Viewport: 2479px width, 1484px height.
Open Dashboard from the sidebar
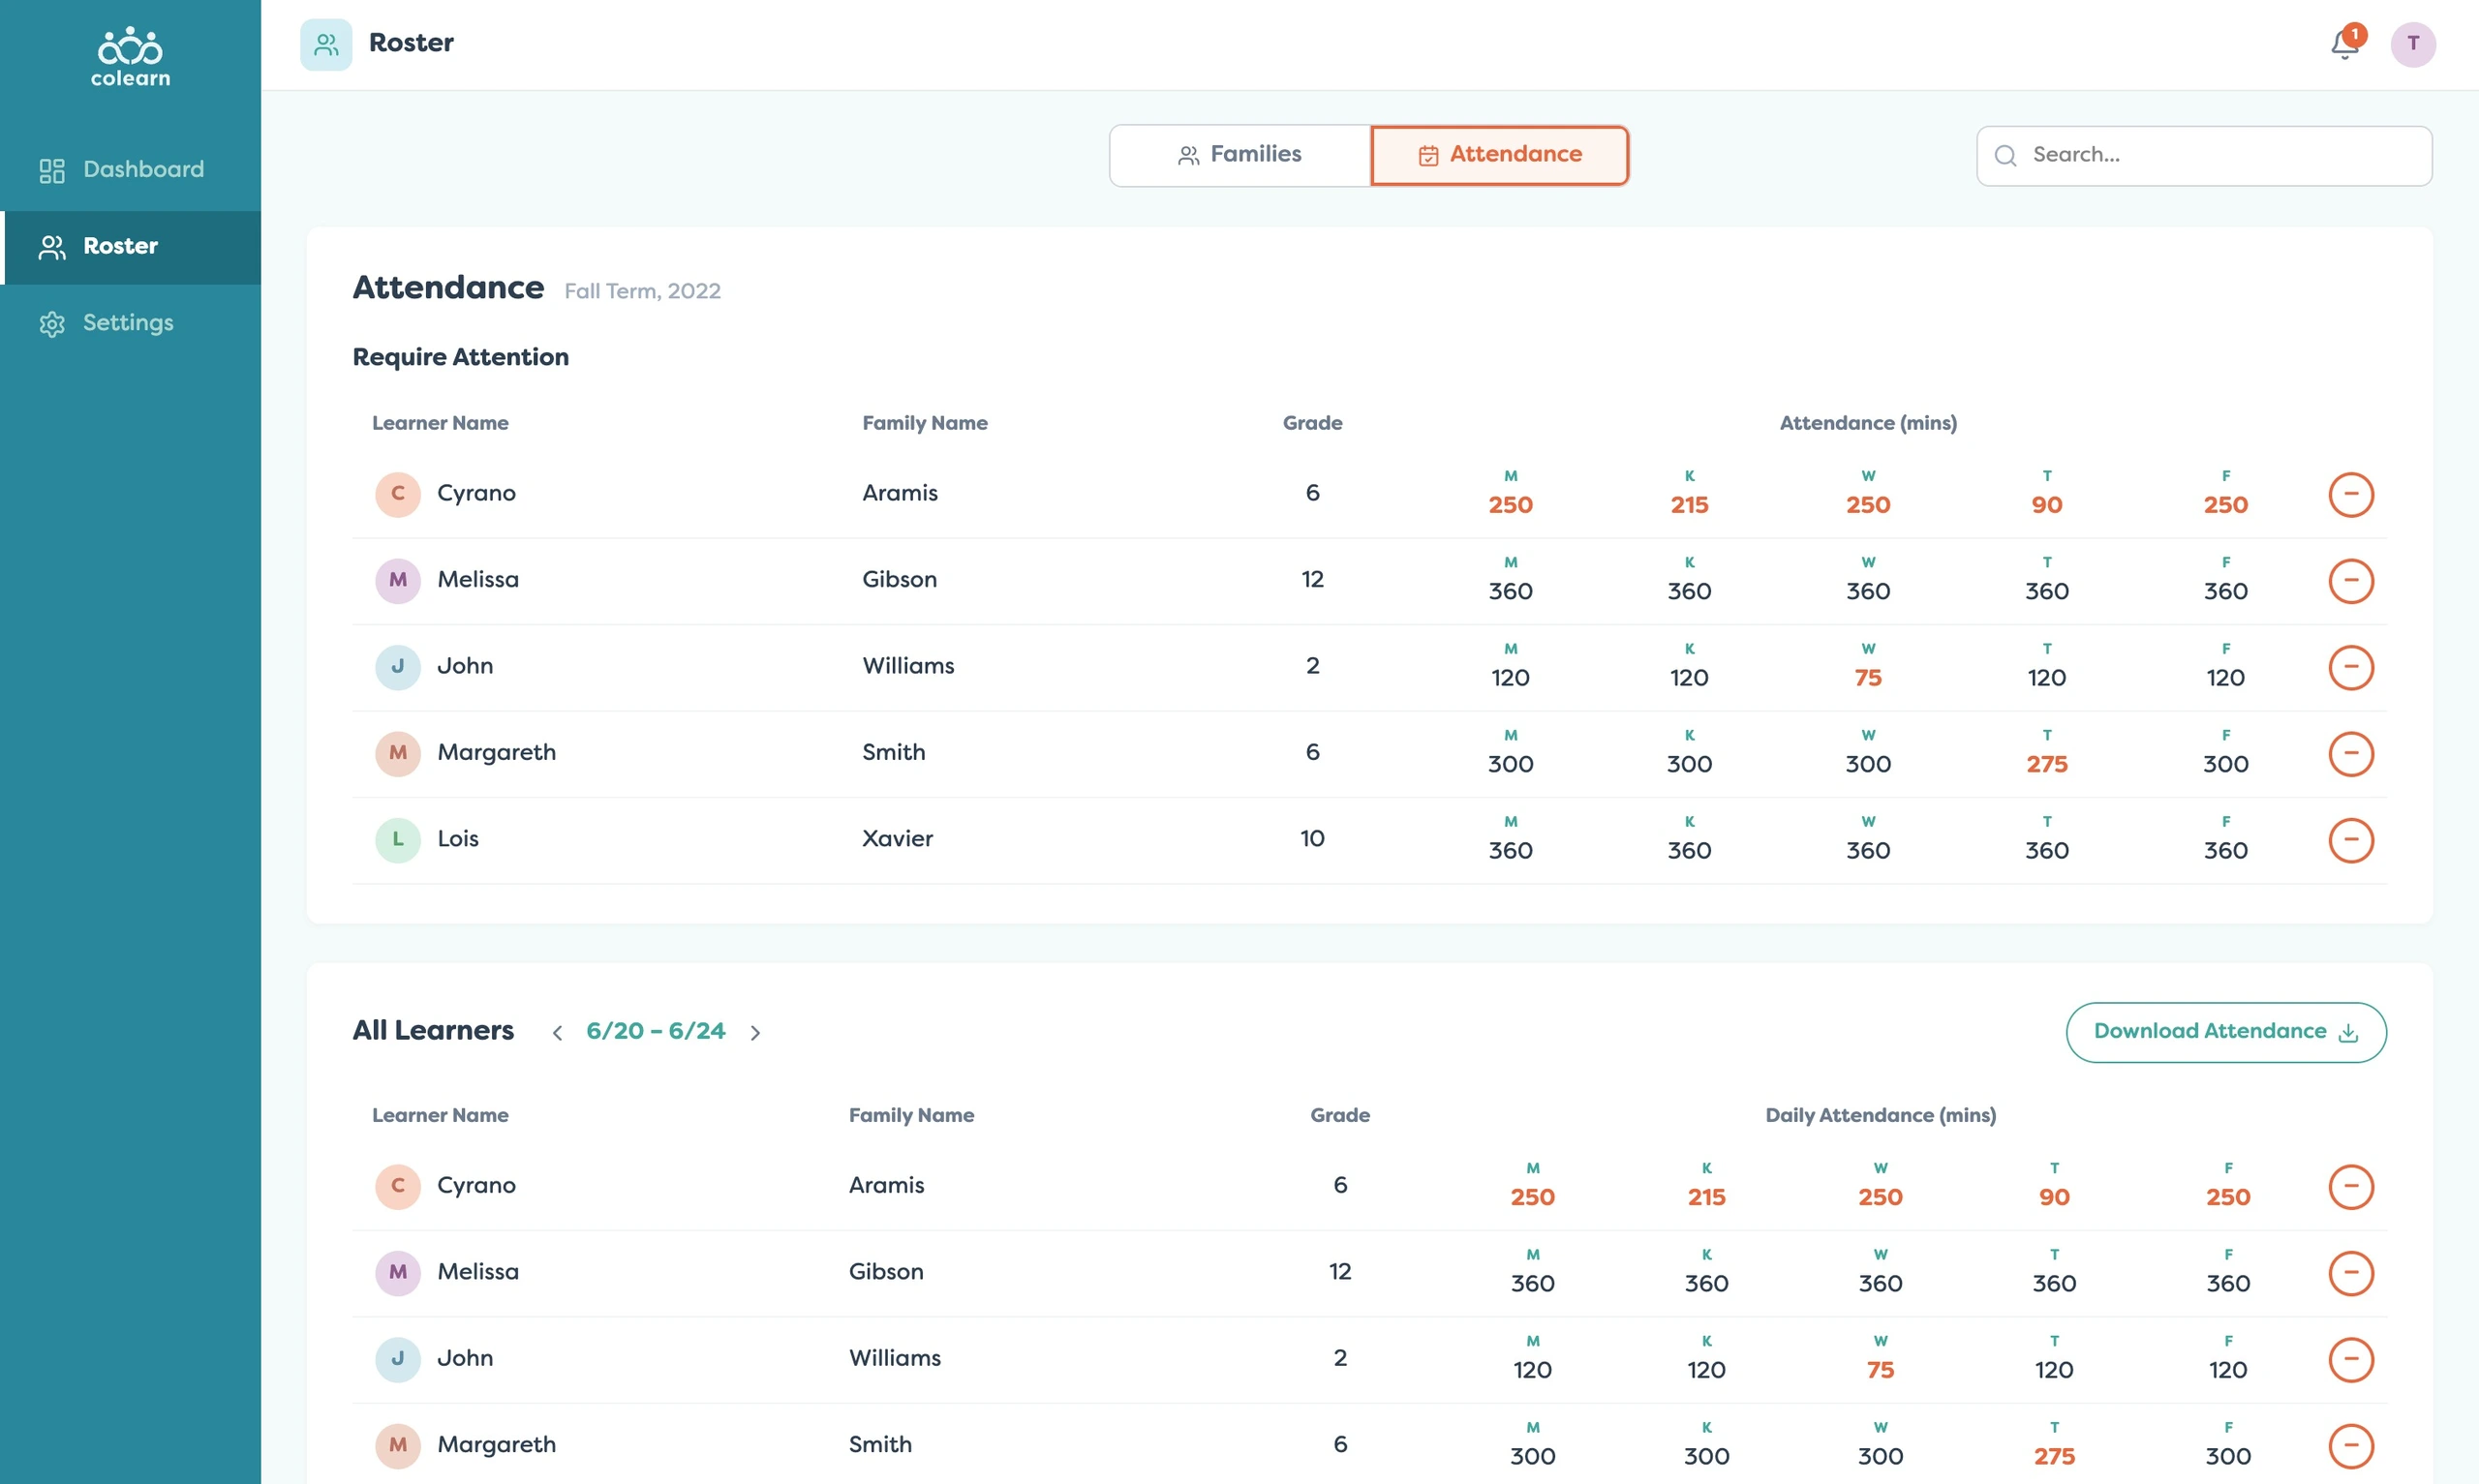coord(131,170)
